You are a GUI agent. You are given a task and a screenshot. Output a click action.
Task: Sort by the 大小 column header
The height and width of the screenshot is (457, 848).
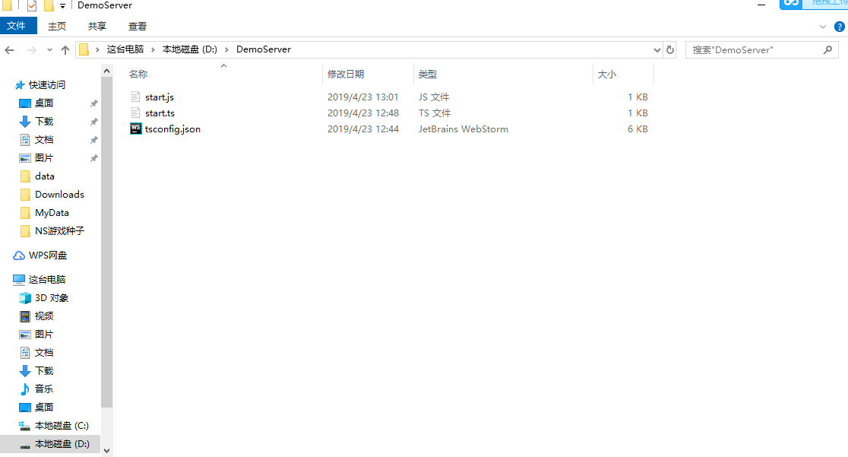tap(607, 75)
